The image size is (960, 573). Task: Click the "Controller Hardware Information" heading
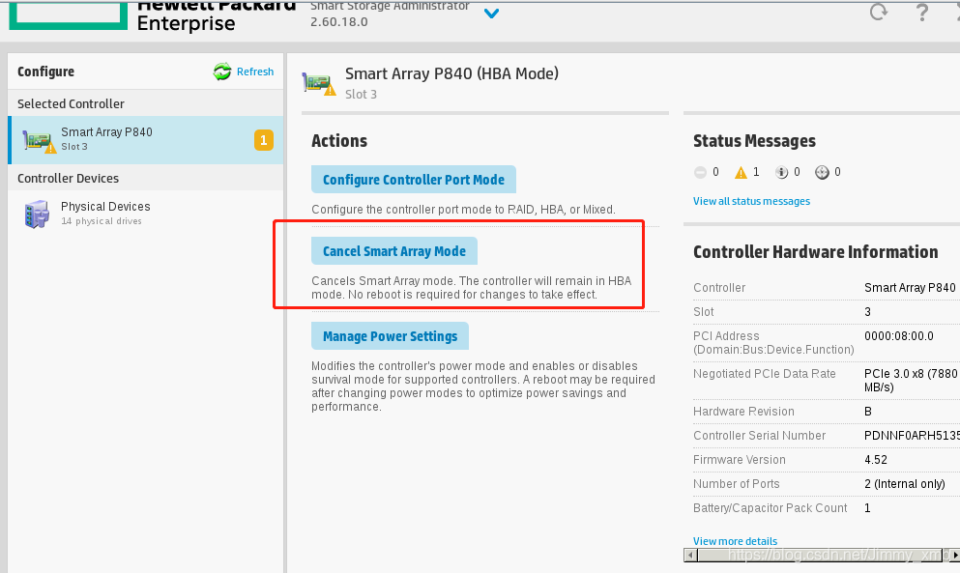[816, 251]
